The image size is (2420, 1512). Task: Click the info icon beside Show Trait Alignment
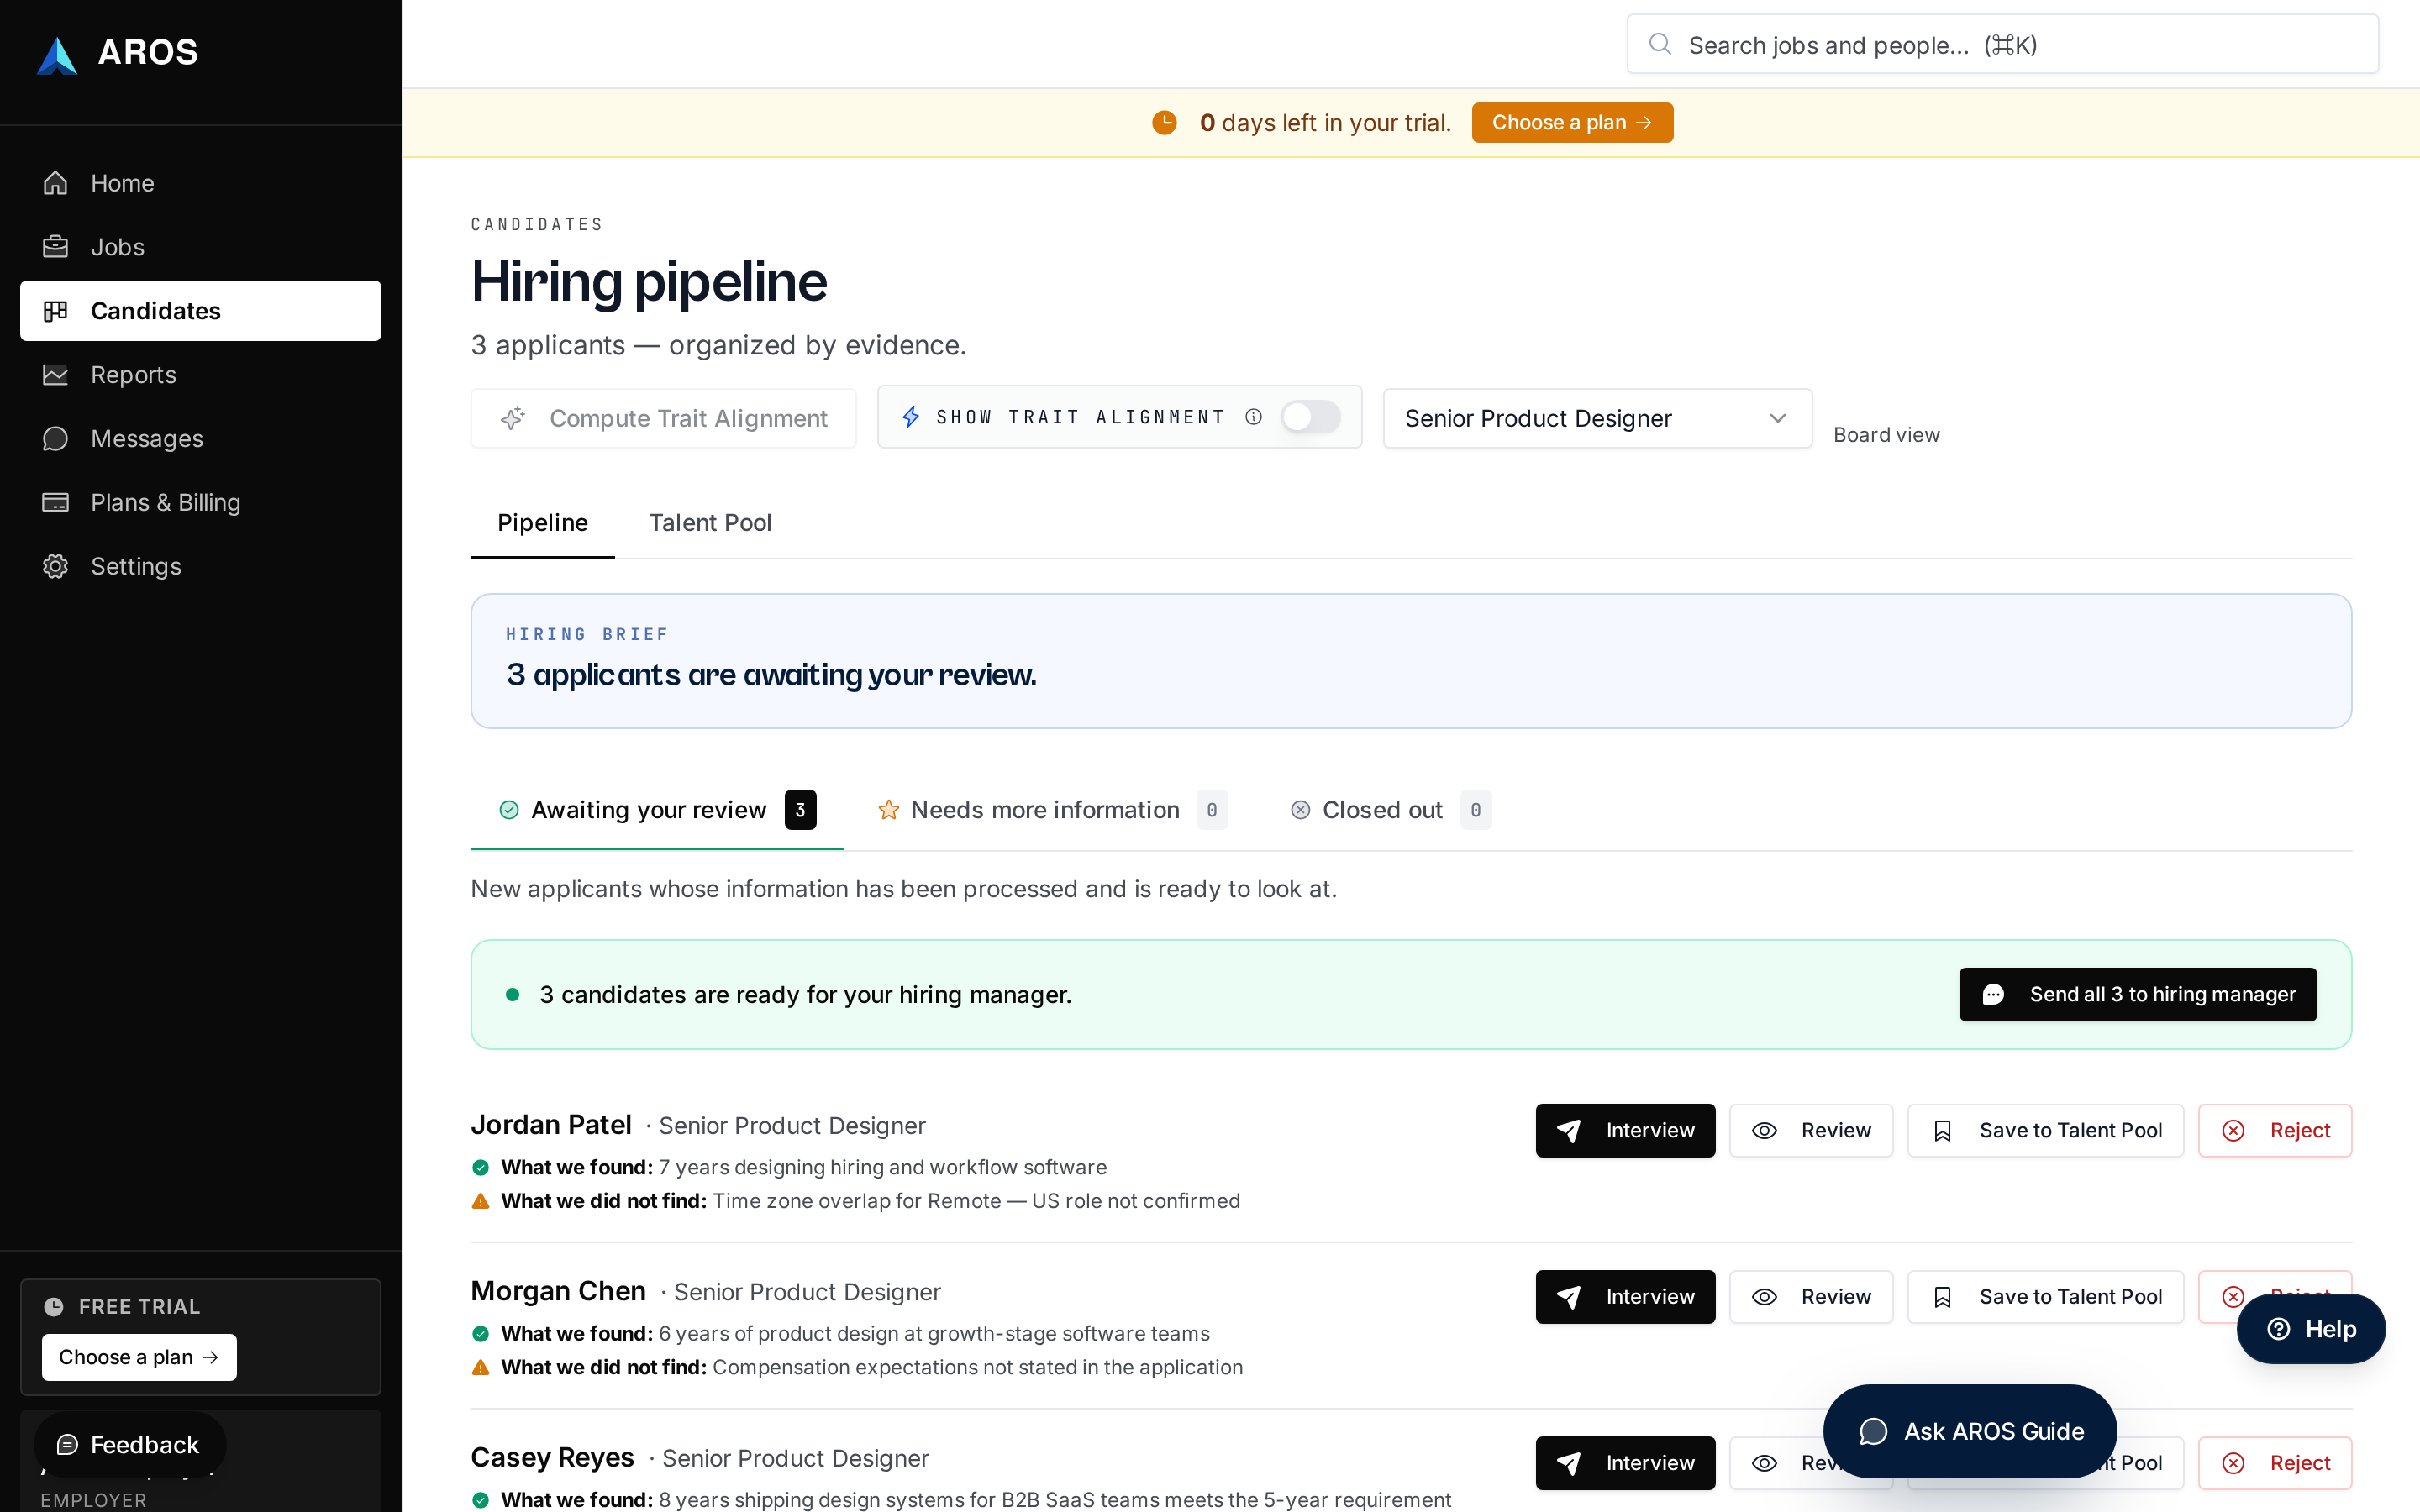[x=1253, y=417]
